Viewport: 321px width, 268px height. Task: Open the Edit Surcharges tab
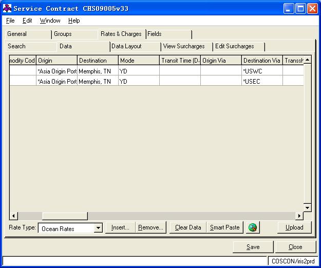coord(234,46)
